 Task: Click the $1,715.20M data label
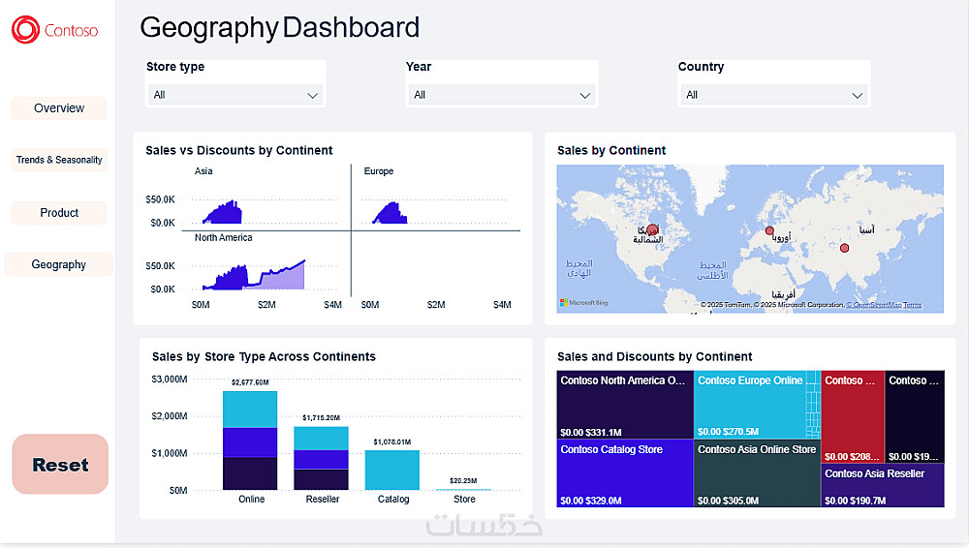[321, 417]
